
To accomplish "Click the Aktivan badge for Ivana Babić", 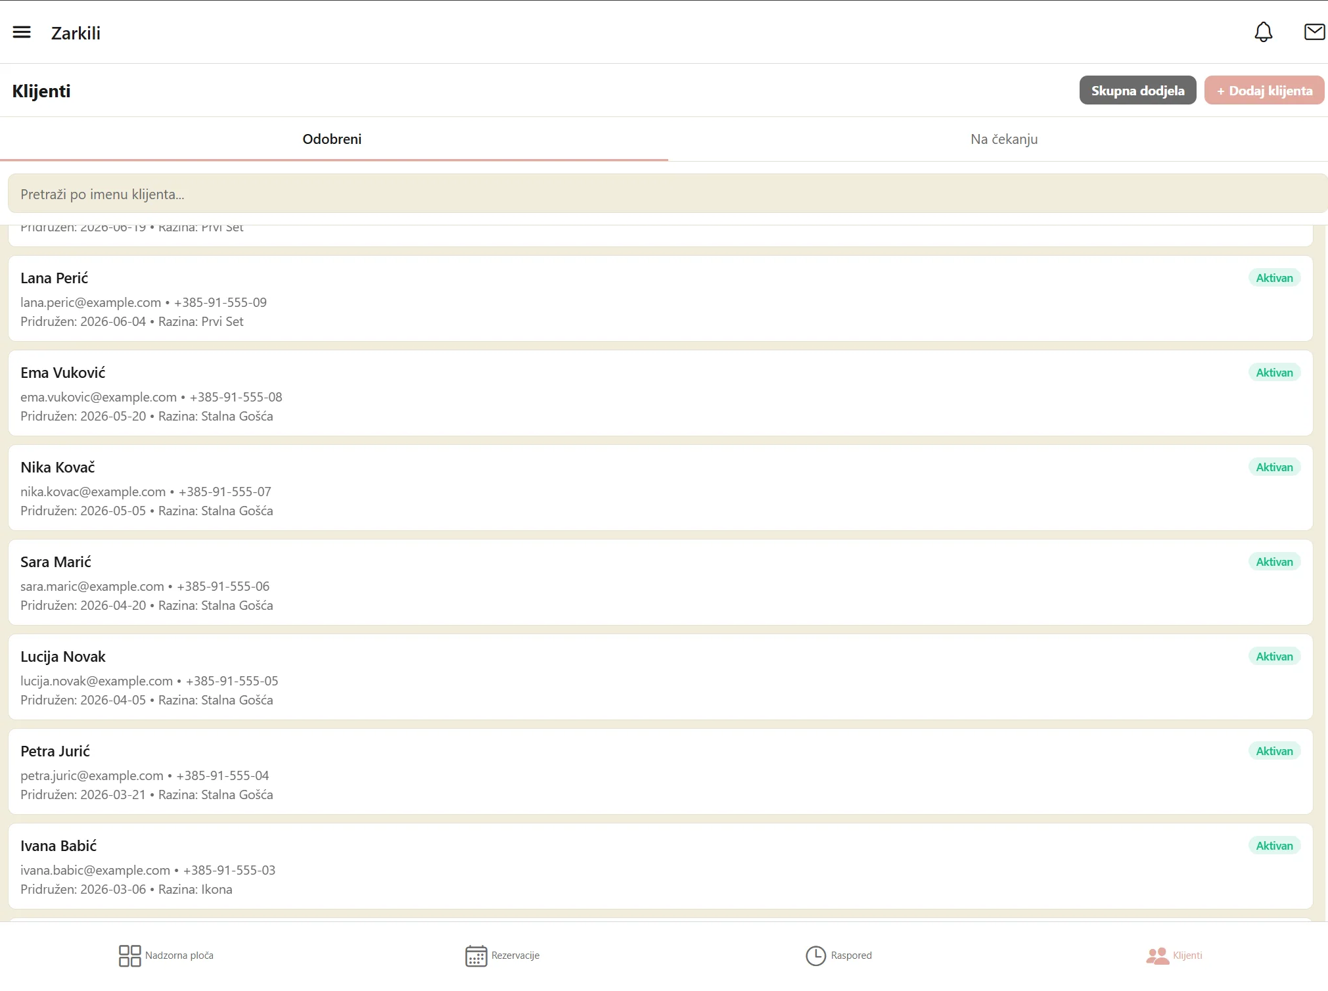I will click(1274, 846).
